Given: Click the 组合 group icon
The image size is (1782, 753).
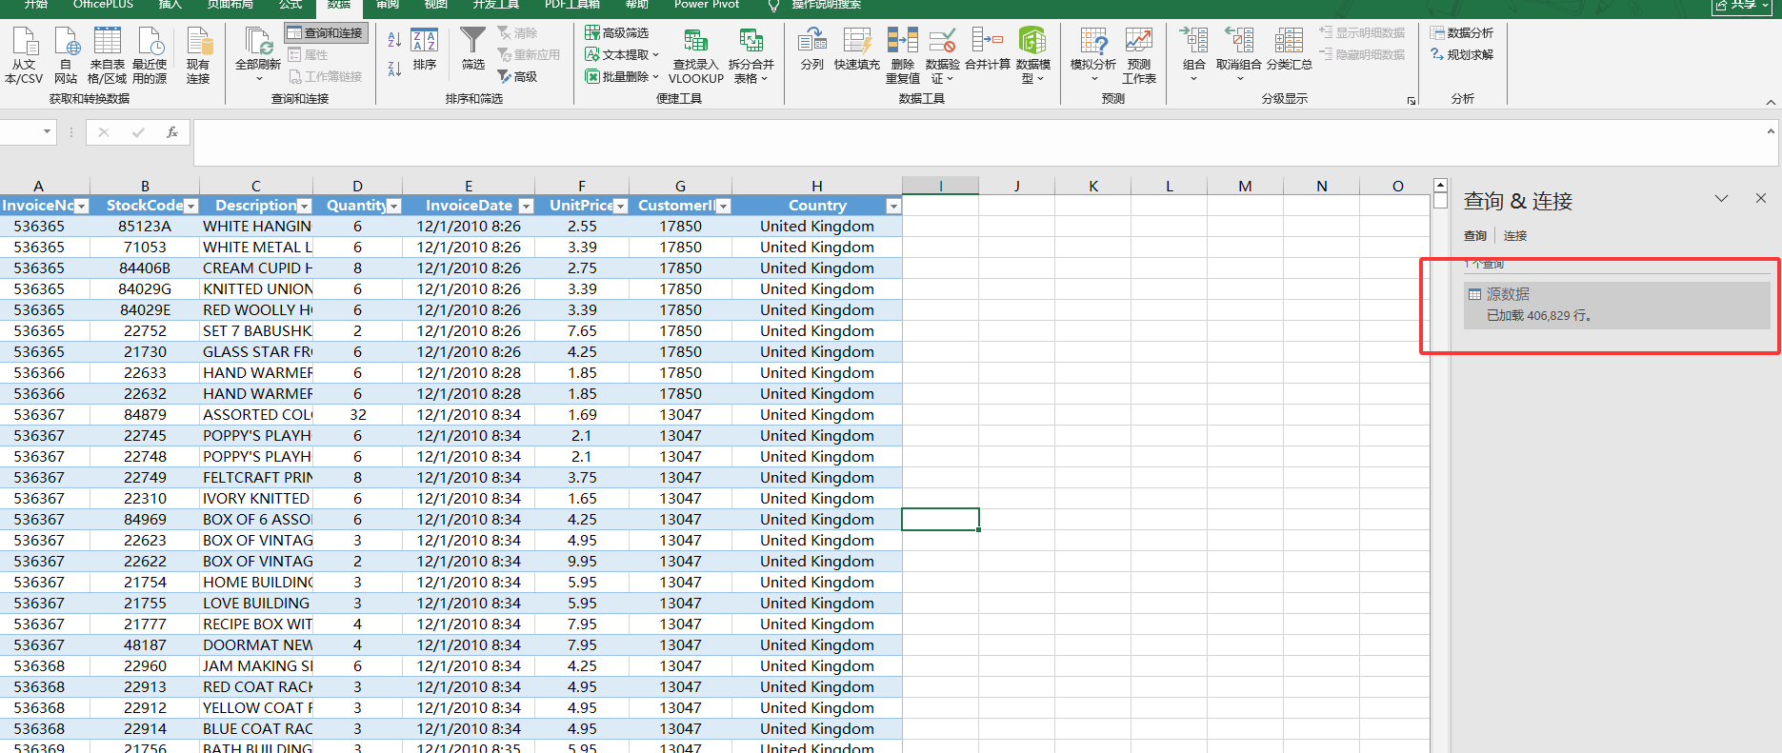Looking at the screenshot, I should (x=1194, y=55).
